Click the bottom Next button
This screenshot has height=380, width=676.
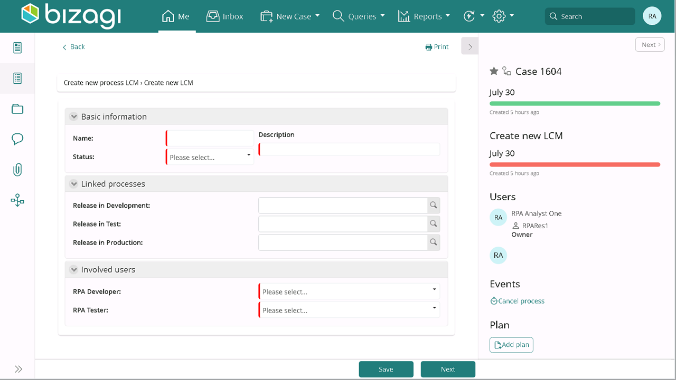pos(448,369)
